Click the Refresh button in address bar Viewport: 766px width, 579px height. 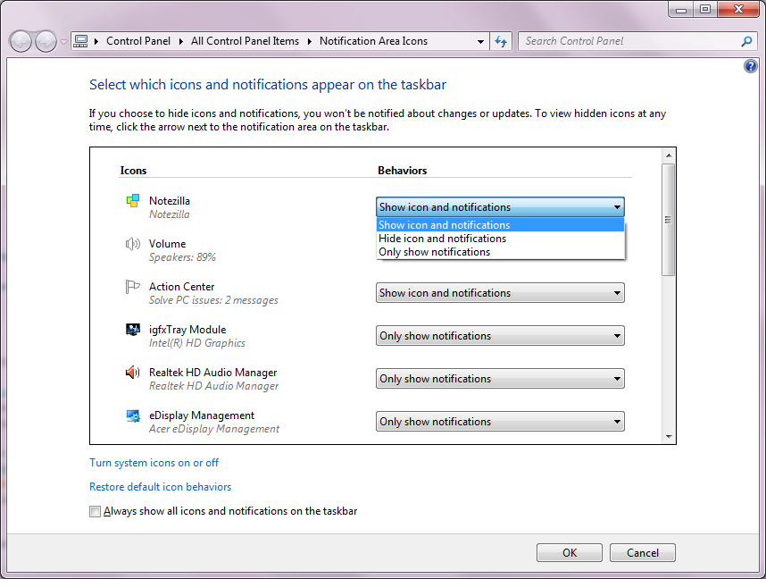(501, 42)
